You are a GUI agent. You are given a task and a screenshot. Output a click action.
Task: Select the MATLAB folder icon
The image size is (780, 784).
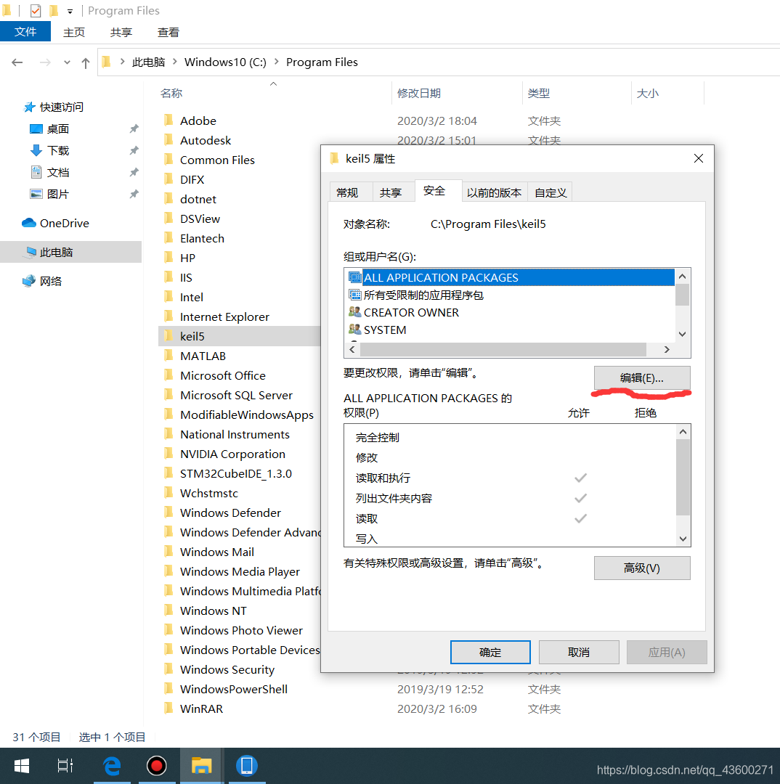point(168,356)
